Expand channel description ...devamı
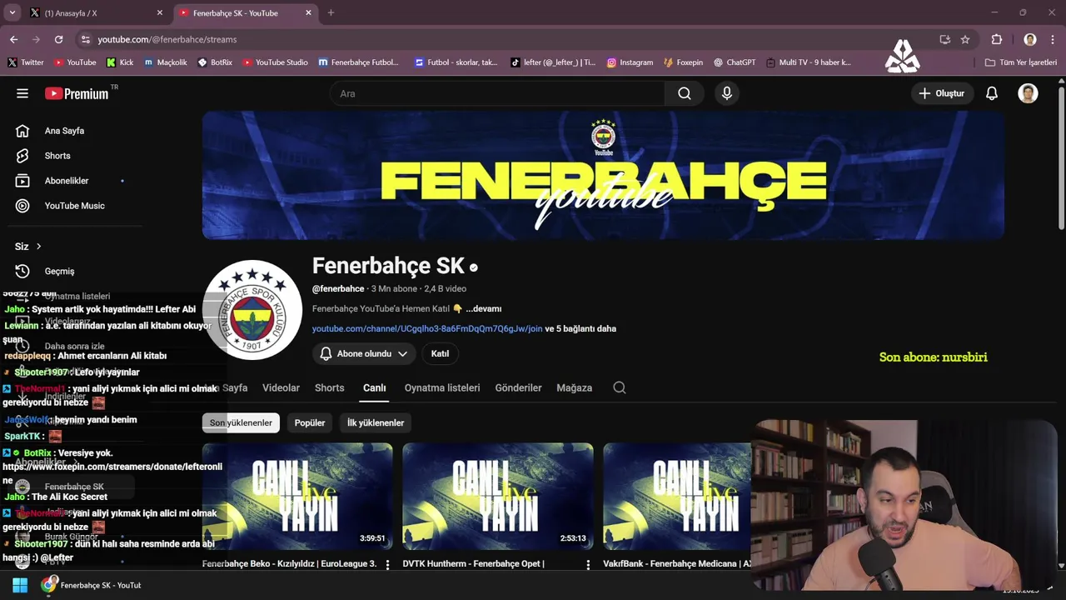The width and height of the screenshot is (1066, 600). pos(483,308)
